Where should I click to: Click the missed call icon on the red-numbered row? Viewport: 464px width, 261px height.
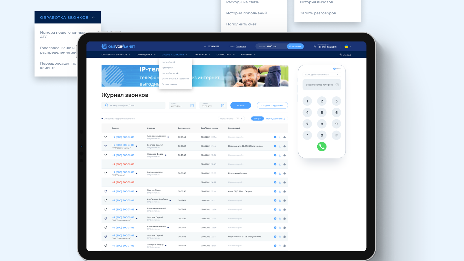click(106, 164)
